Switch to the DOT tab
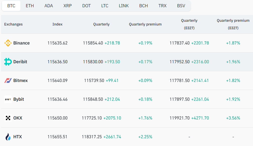Image resolution: width=253 pixels, height=146 pixels. pos(86,6)
